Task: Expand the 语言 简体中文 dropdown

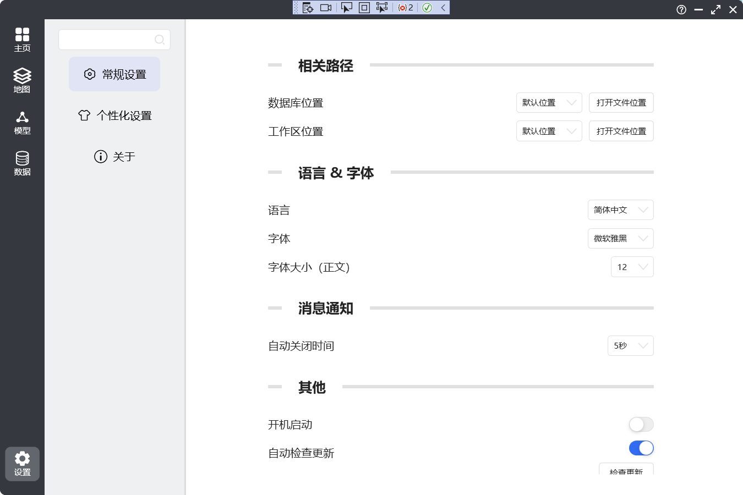Action: point(620,210)
